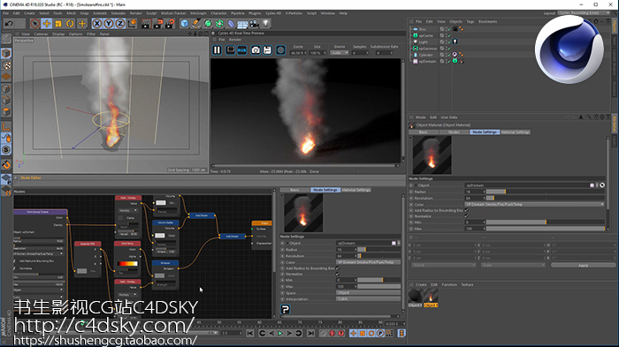Viewport: 619px width, 347px height.
Task: Open the Object Manager Tags menu
Action: pos(470,22)
